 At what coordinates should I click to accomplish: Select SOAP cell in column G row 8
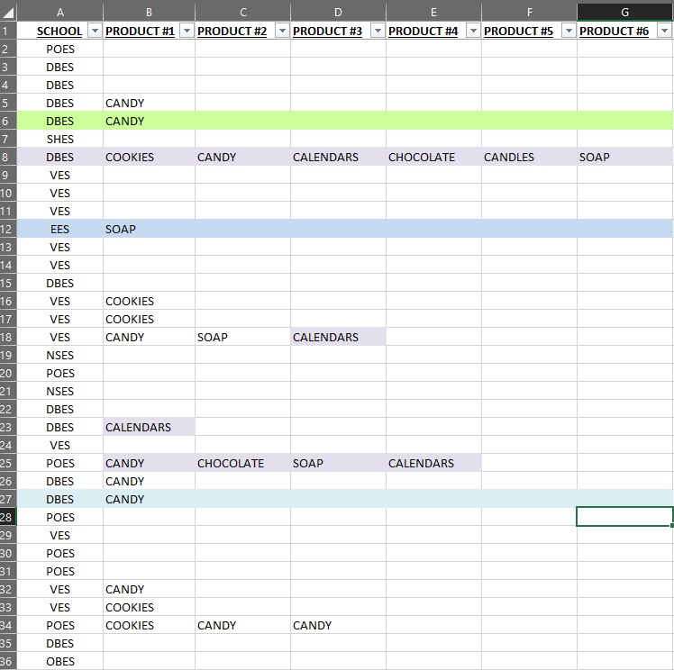click(x=625, y=157)
